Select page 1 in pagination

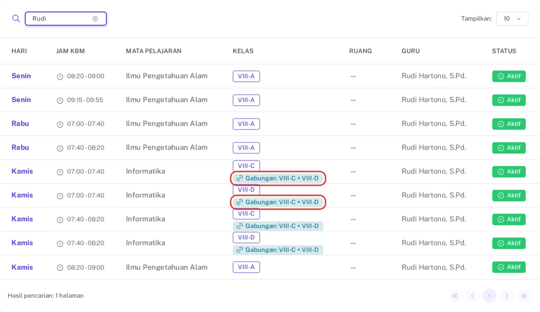(489, 296)
